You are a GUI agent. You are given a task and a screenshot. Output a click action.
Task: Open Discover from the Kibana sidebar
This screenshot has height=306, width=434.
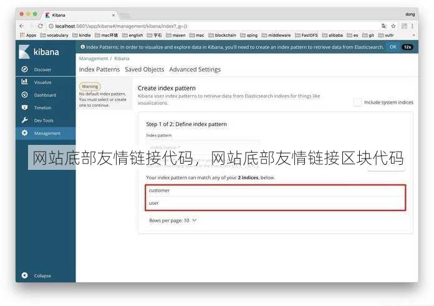coord(42,69)
